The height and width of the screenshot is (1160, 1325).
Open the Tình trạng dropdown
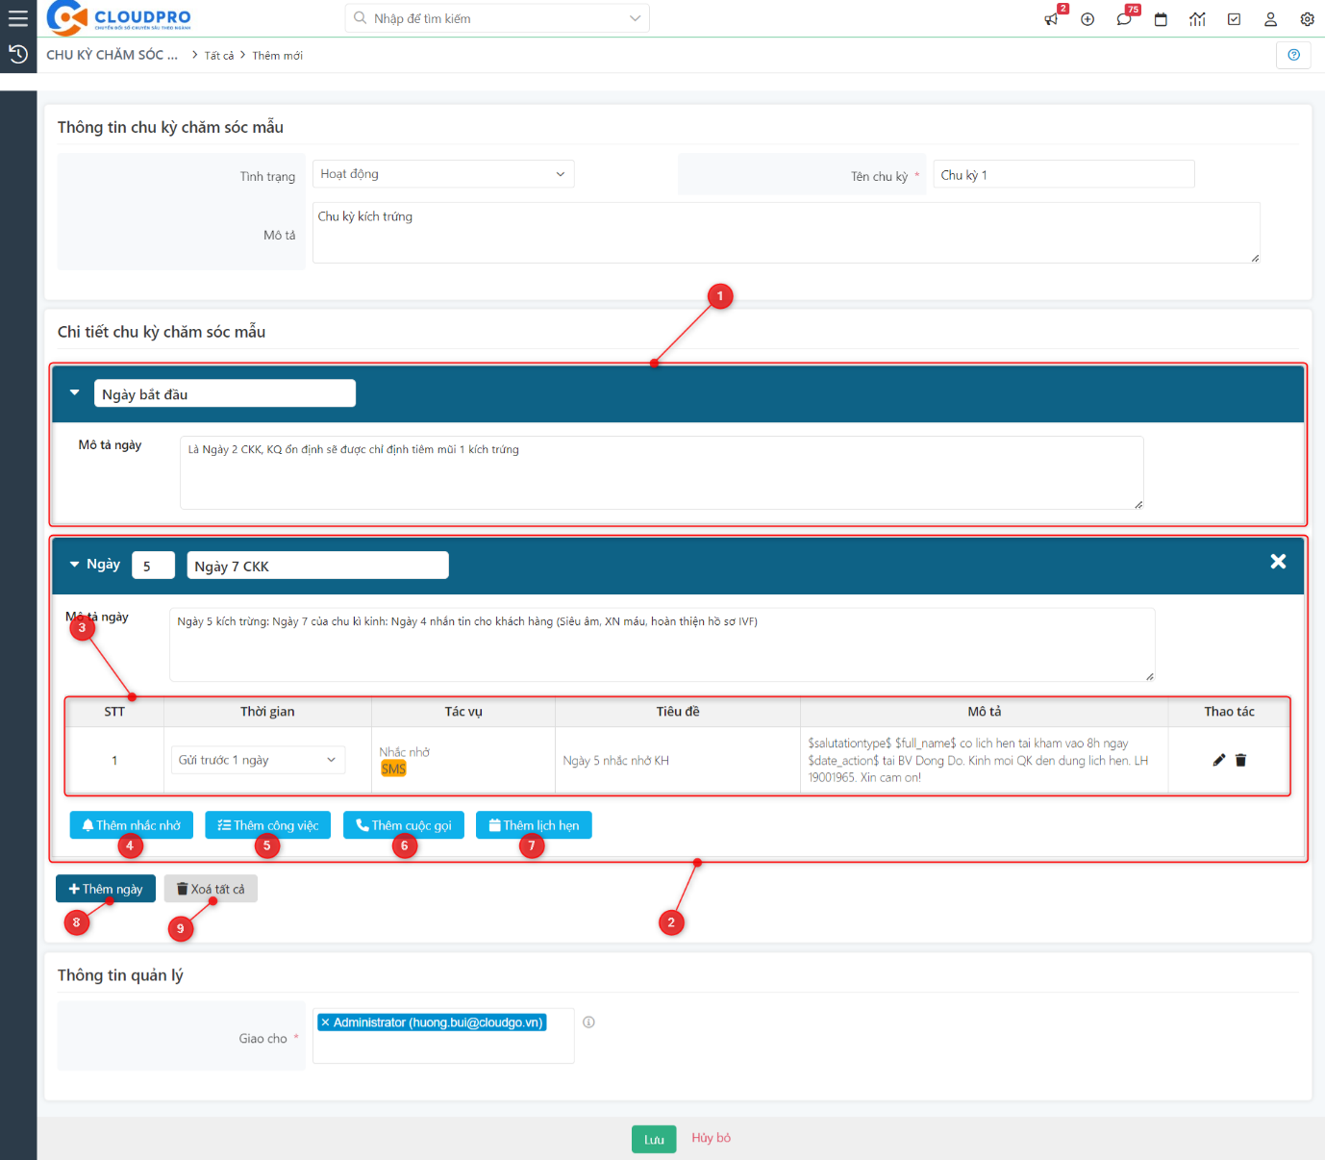443,174
